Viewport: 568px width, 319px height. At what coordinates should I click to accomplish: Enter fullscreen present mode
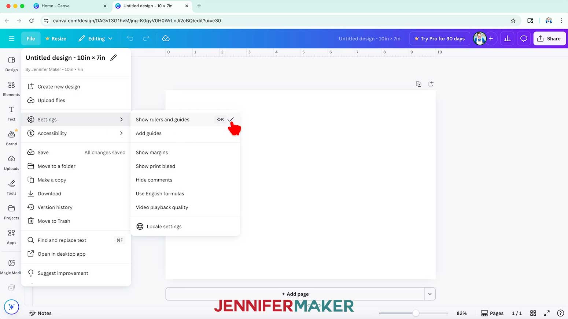[x=547, y=313]
